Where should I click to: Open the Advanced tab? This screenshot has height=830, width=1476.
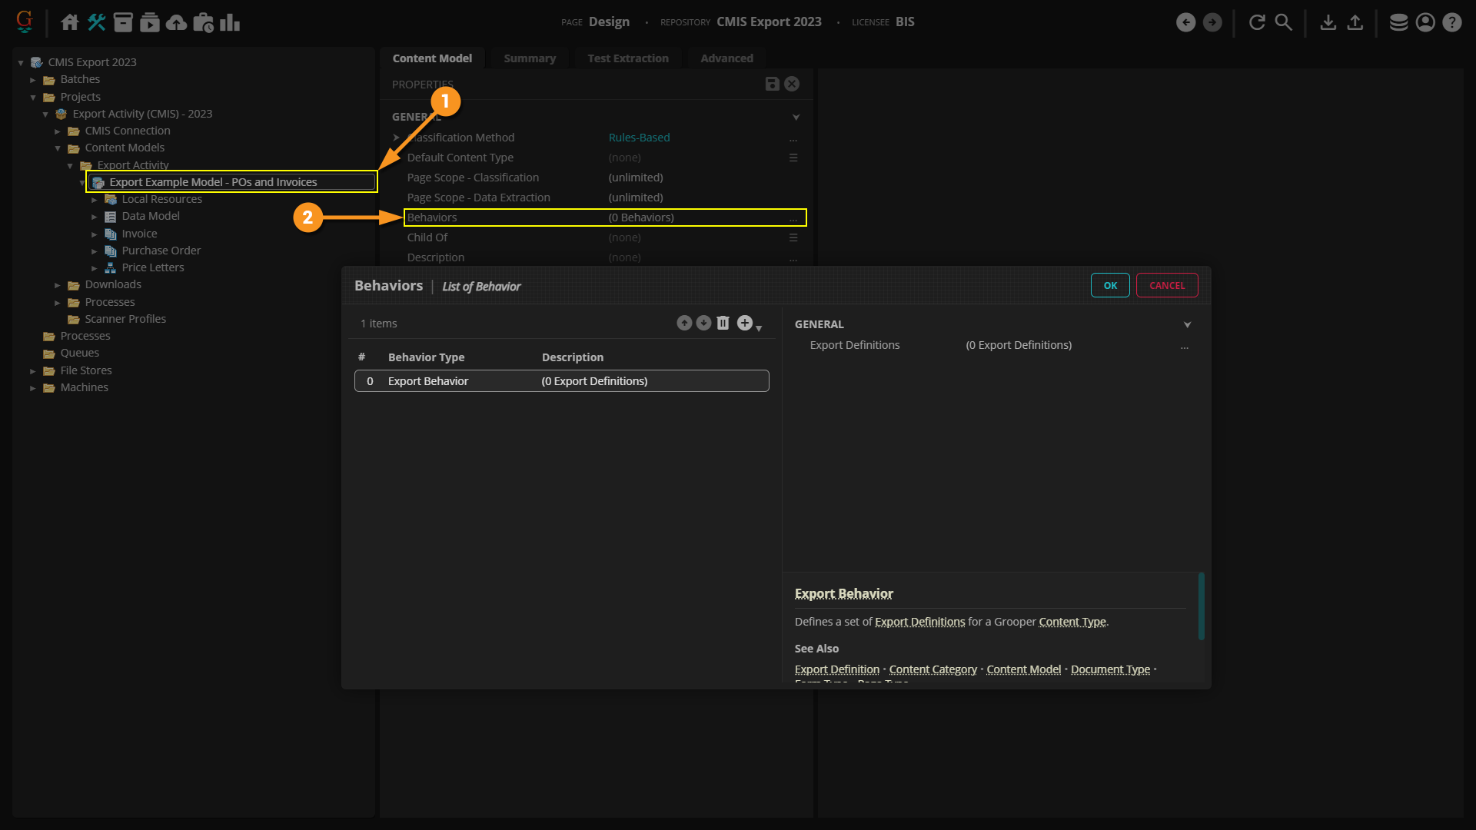pyautogui.click(x=726, y=58)
